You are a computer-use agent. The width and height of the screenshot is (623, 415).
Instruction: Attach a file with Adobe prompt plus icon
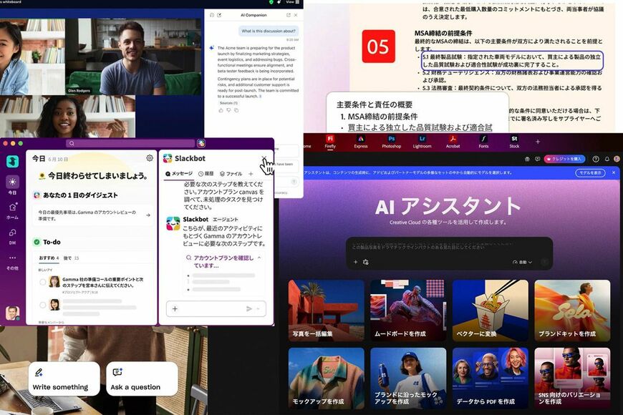[356, 262]
